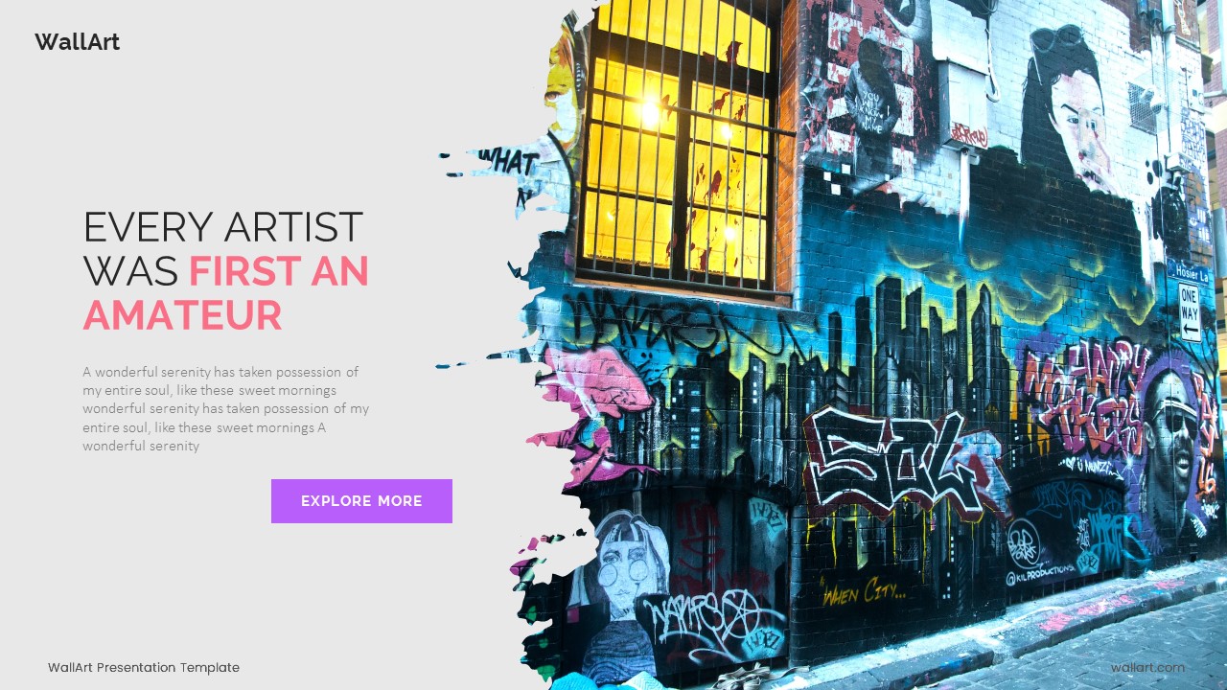
Task: Select the WallArt Presentation Template footer text
Action: click(144, 668)
